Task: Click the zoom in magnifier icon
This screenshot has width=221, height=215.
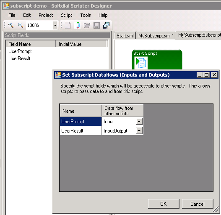Action: (11, 25)
